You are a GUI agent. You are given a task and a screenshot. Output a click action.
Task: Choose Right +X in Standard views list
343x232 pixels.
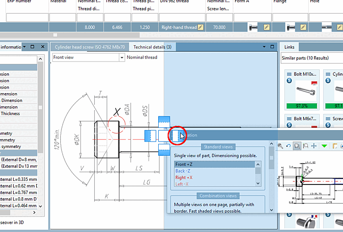(x=184, y=178)
